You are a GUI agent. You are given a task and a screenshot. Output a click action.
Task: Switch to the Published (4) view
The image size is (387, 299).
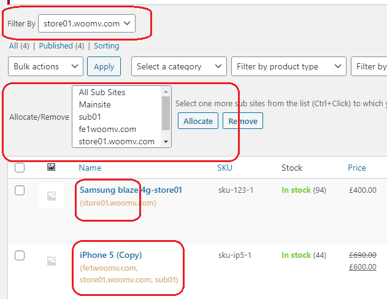(x=61, y=46)
